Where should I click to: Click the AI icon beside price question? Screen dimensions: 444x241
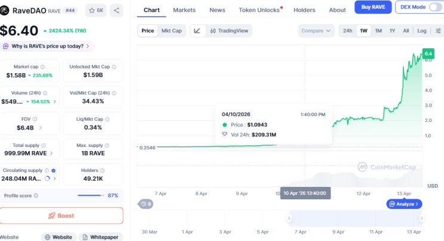coord(5,46)
